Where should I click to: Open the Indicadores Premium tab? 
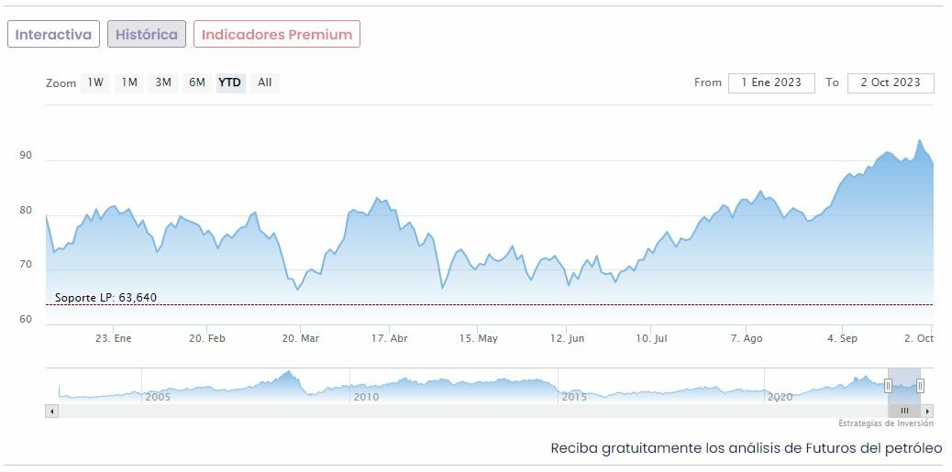click(x=277, y=35)
